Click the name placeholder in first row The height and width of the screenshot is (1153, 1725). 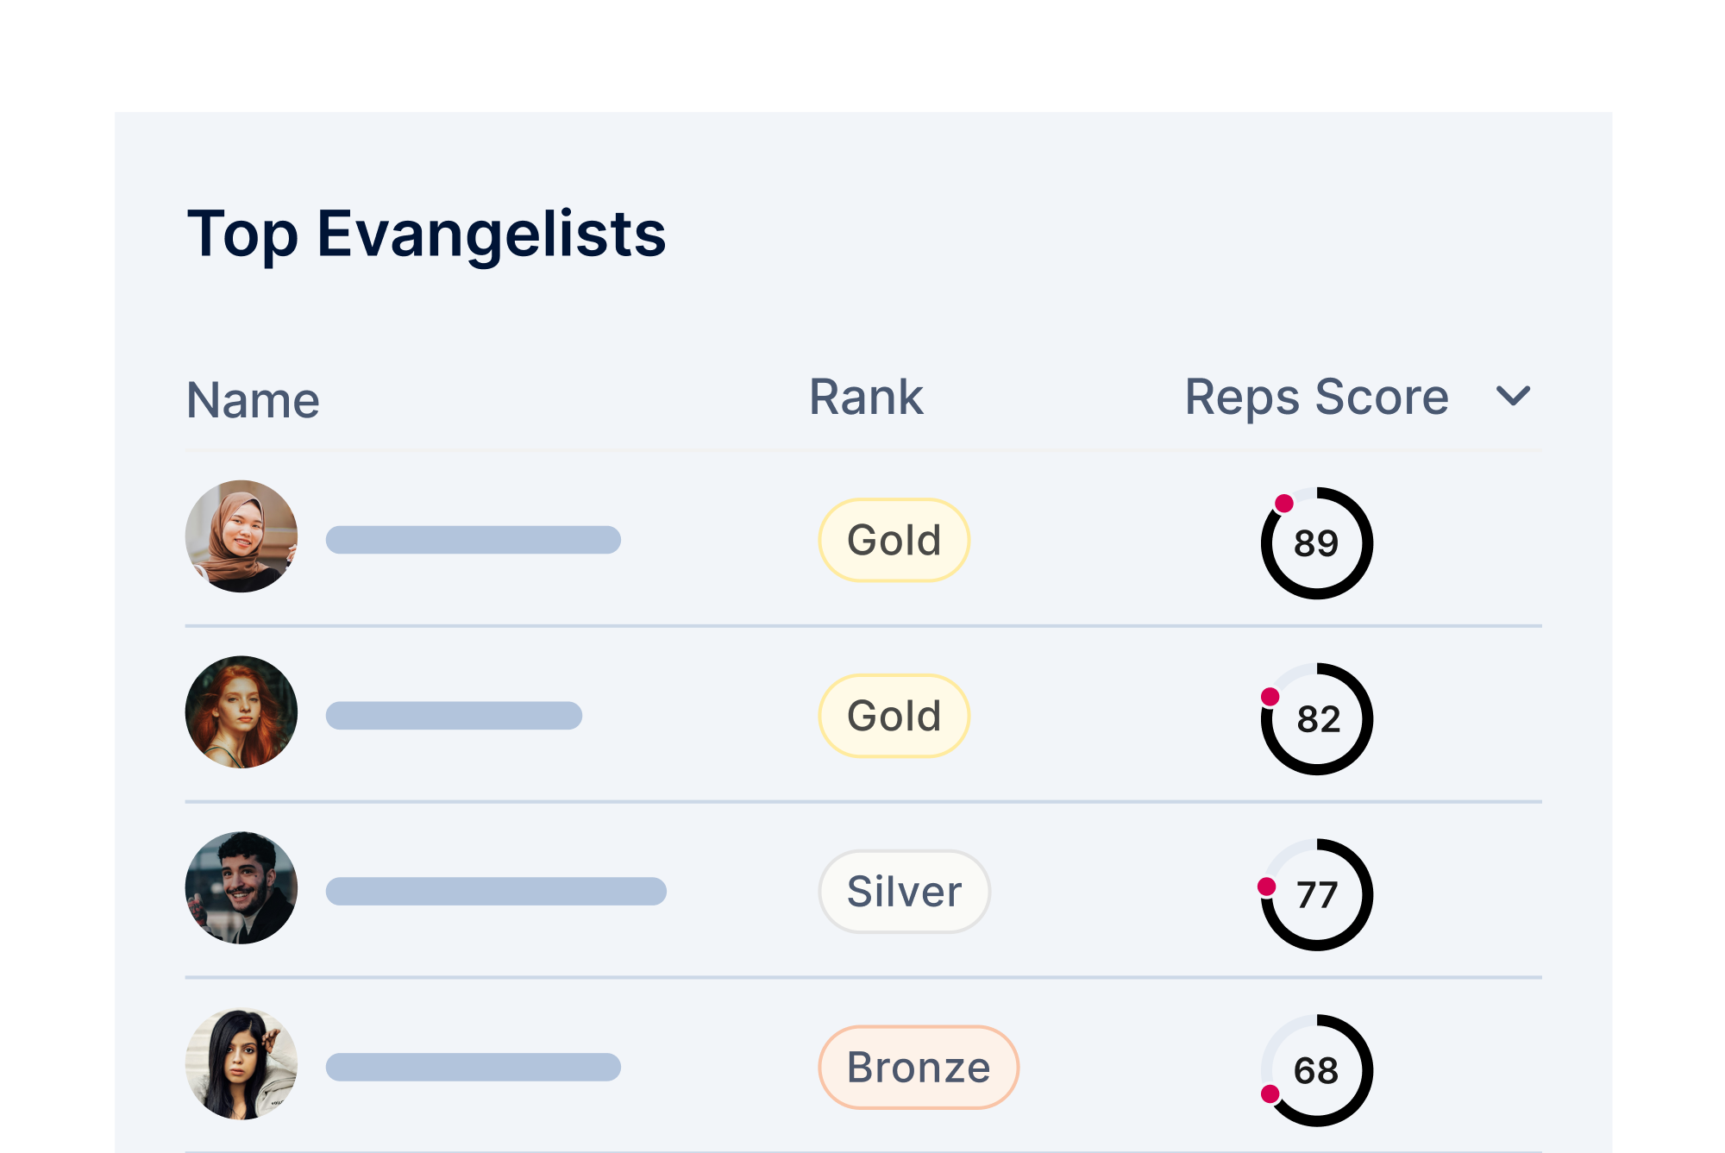click(474, 540)
